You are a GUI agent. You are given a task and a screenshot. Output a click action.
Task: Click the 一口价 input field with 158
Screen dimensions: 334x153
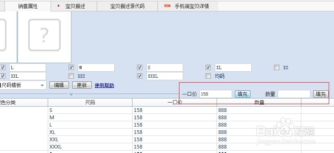pos(216,94)
